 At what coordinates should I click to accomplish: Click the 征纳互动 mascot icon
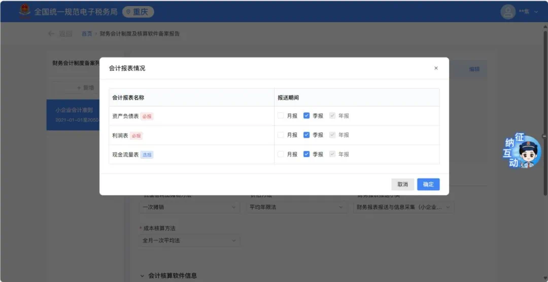(x=522, y=151)
